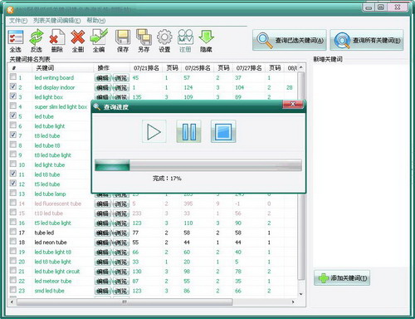This screenshot has height=319, width=415.
Task: Click the Delete All (全删) red X icon
Action: pos(78,41)
